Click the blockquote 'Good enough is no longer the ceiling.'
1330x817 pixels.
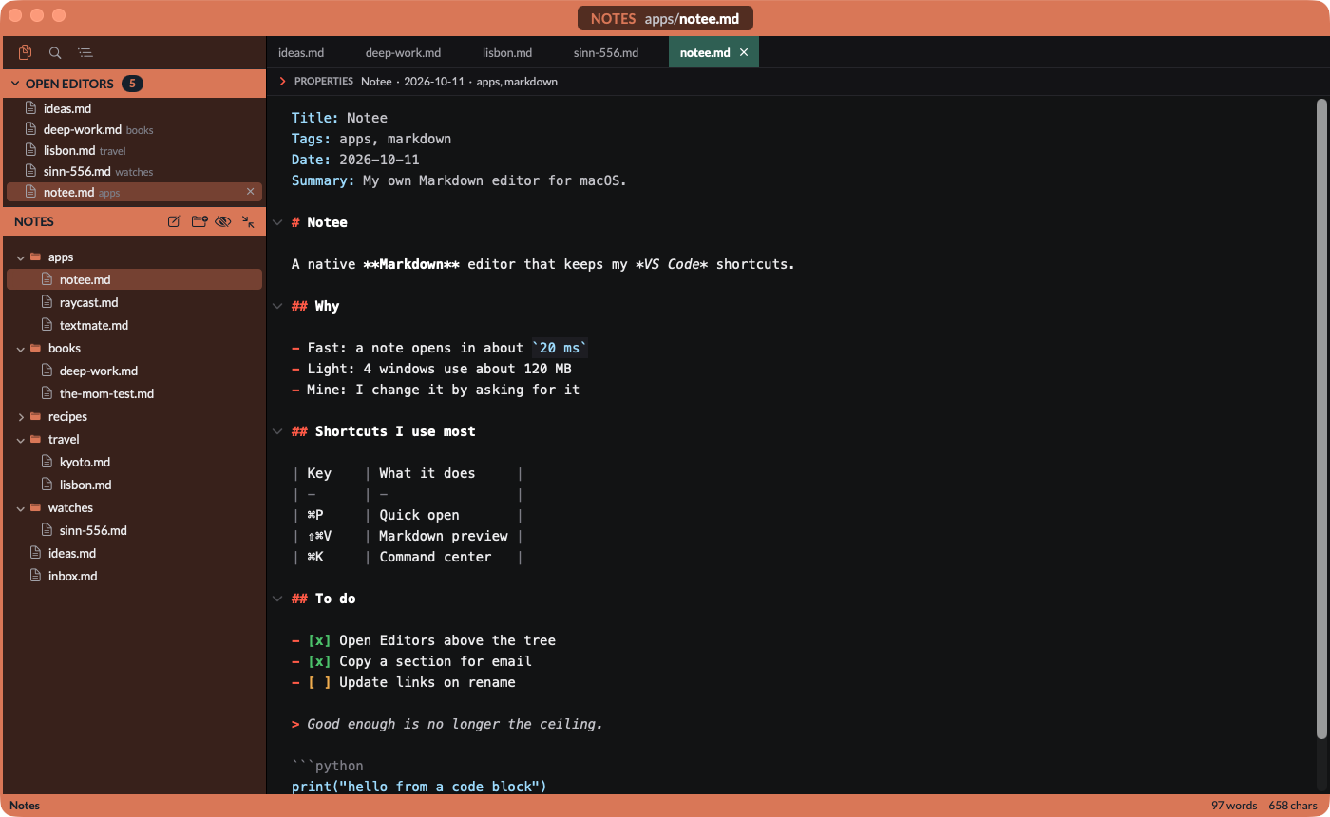[455, 724]
